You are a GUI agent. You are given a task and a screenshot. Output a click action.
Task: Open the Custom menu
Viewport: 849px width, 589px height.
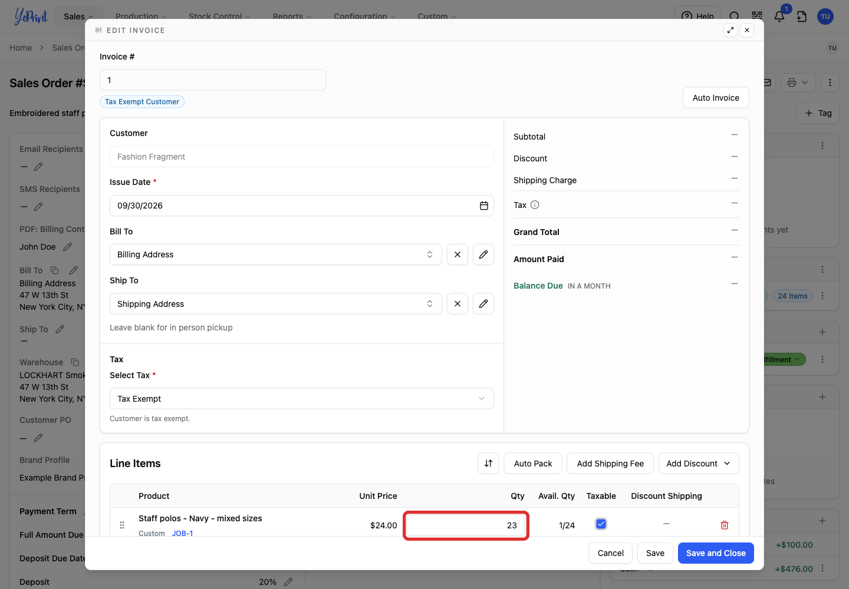[x=437, y=16]
